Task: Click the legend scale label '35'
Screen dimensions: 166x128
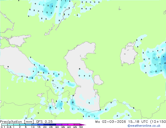Action: tap(63, 127)
